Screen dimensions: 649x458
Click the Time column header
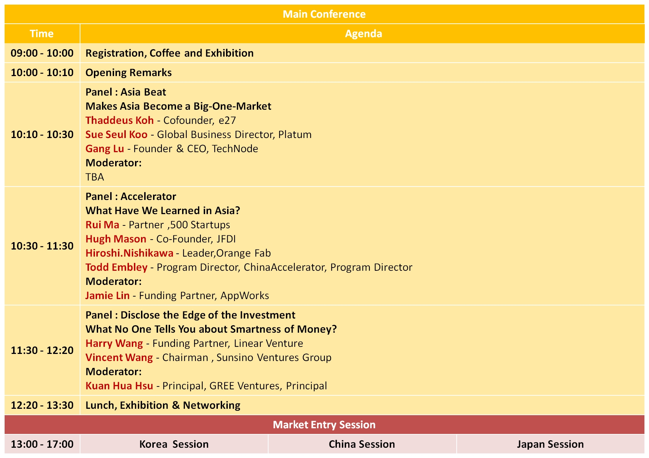(x=42, y=34)
